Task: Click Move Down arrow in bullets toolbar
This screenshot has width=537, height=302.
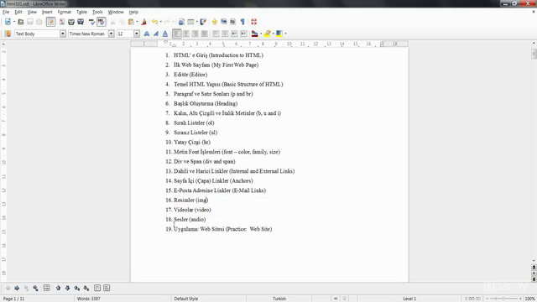Action: tap(67, 289)
